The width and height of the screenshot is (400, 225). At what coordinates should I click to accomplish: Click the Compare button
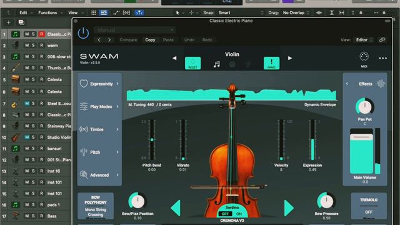[128, 40]
